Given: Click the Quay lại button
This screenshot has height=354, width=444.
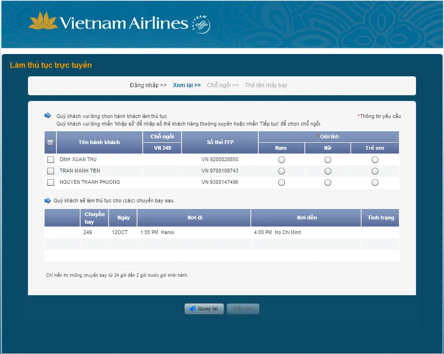Looking at the screenshot, I should pos(204,309).
